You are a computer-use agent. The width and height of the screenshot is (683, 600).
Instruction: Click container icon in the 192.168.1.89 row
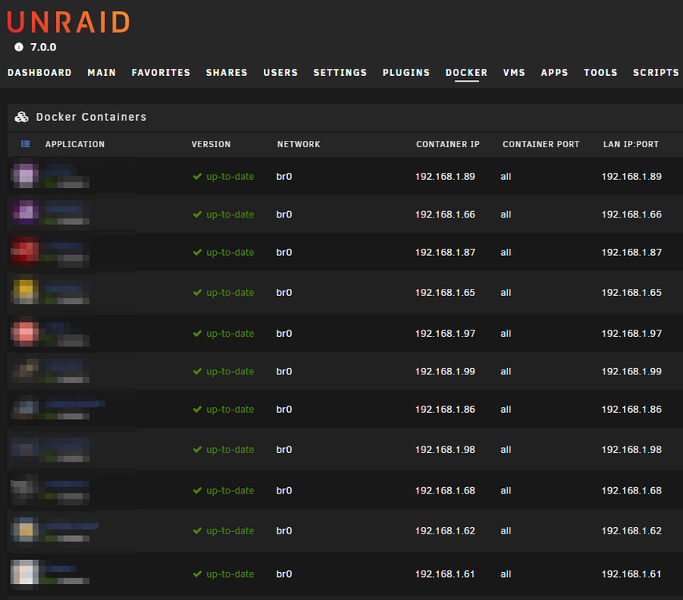pos(26,175)
